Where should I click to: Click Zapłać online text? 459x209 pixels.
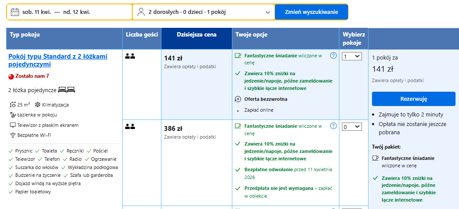click(x=259, y=110)
